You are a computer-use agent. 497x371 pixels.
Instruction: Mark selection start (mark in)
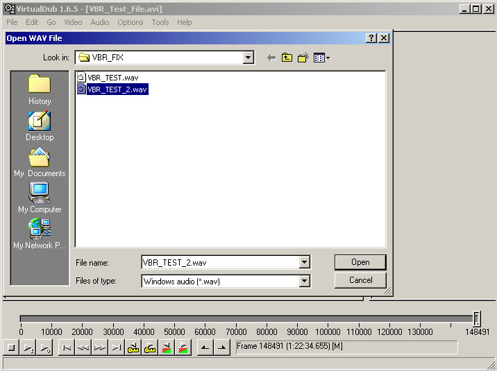coord(205,347)
